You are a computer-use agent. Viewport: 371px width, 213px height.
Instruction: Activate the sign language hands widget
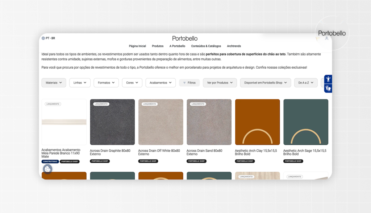[x=328, y=89]
